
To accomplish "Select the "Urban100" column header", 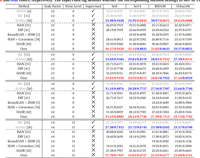I will pyautogui.click(x=183, y=6).
